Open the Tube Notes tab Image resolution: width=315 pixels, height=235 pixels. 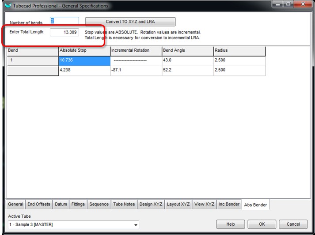(124, 204)
